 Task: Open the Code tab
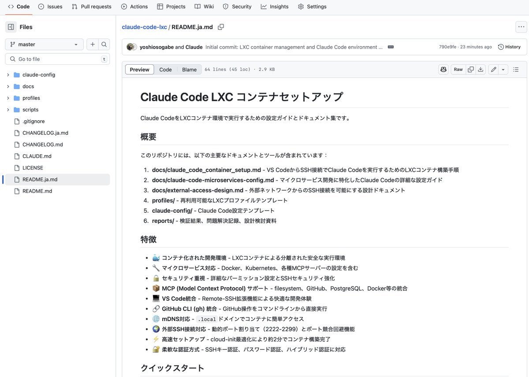(x=19, y=7)
